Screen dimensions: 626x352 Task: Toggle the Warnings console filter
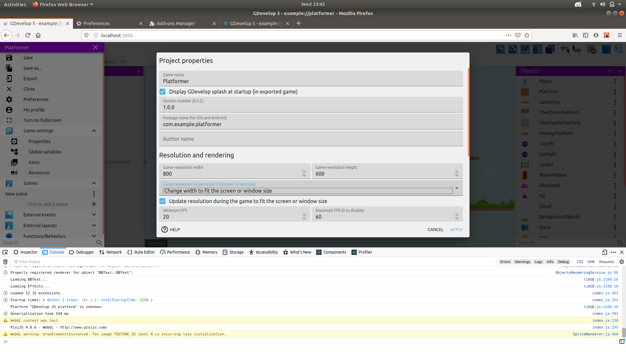(522, 262)
